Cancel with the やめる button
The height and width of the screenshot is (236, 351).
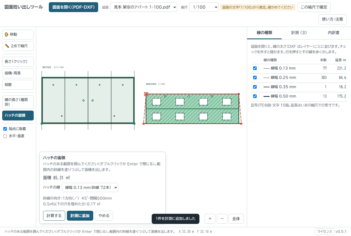(104, 216)
